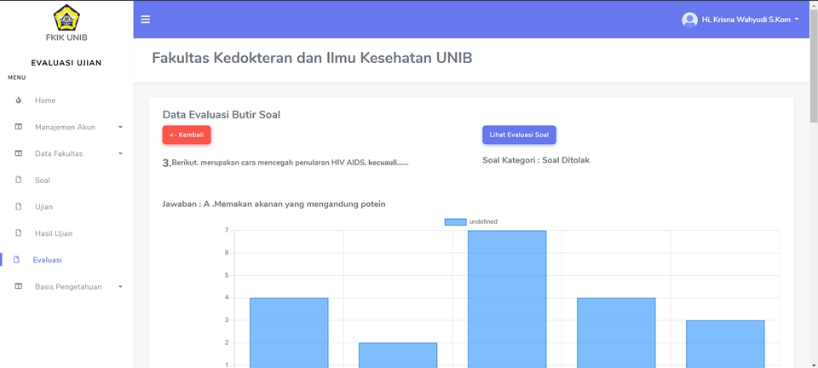Click the Lihat Evaluasi Soal button
The image size is (818, 368).
pyautogui.click(x=519, y=135)
